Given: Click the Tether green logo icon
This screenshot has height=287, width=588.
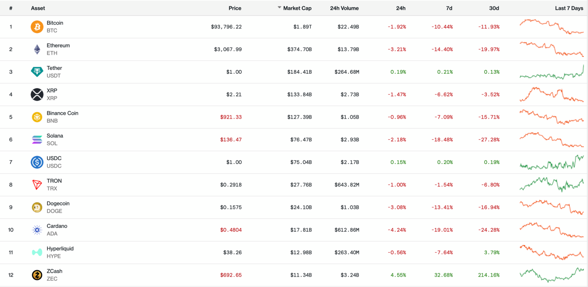Looking at the screenshot, I should pos(37,72).
